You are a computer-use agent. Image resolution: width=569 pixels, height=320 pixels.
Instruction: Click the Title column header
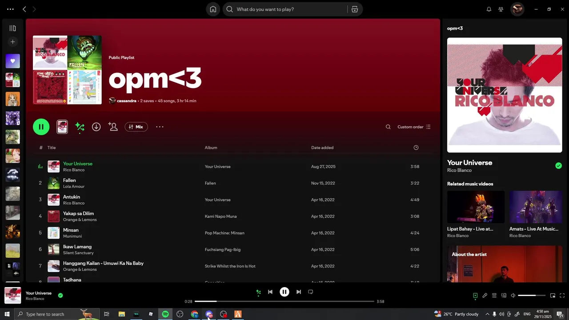[52, 148]
